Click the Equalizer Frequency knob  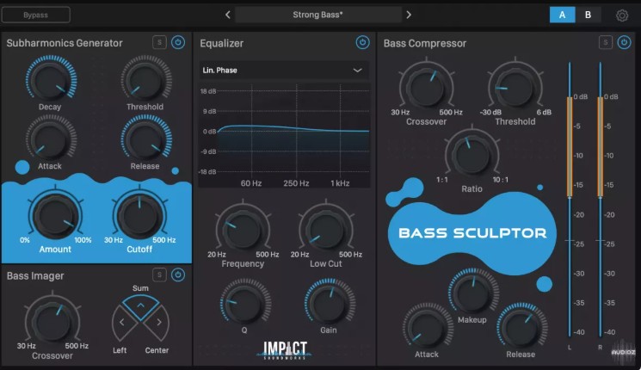tap(243, 230)
